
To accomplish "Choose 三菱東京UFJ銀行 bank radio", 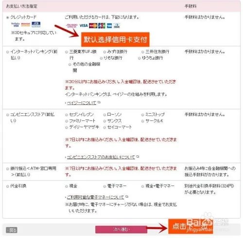I will point(67,52).
